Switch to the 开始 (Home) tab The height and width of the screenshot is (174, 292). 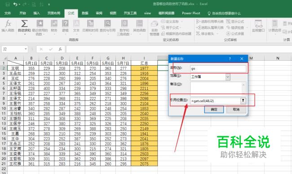[22, 13]
